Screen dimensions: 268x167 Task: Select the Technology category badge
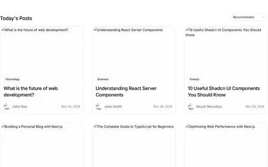pyautogui.click(x=12, y=79)
